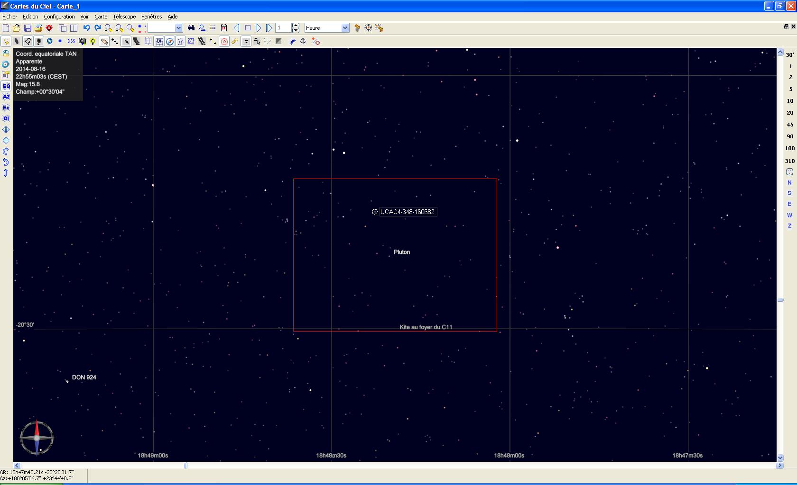797x485 pixels.
Task: Open a chart file via the folder icon
Action: [x=17, y=28]
